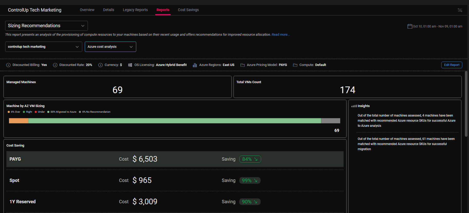Select the 1Y Reserved row label
Image resolution: width=469 pixels, height=213 pixels.
23,202
